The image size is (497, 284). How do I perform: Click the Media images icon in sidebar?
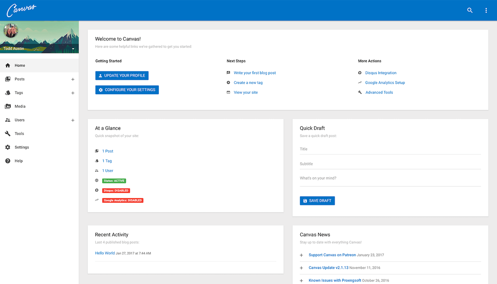pos(8,106)
